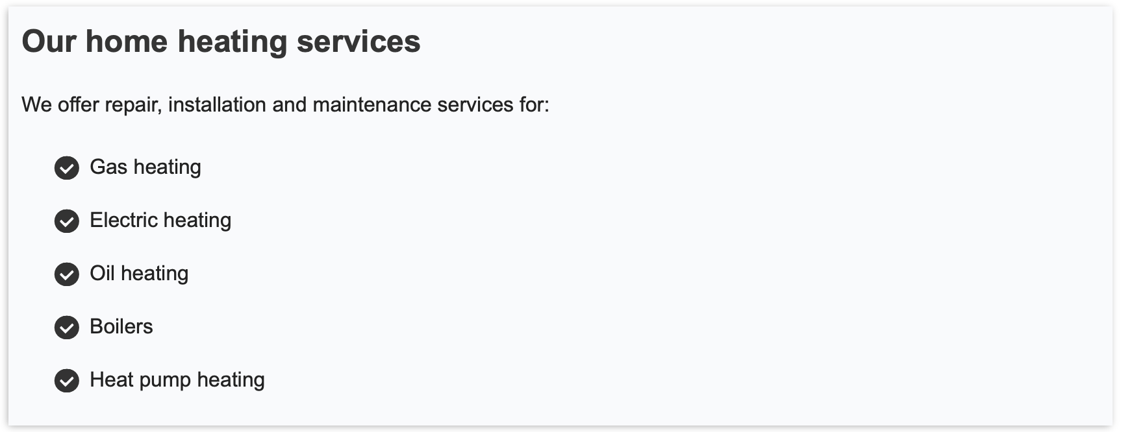Click the checkmark icon beside Gas heating
This screenshot has height=432, width=1121.
tap(66, 167)
